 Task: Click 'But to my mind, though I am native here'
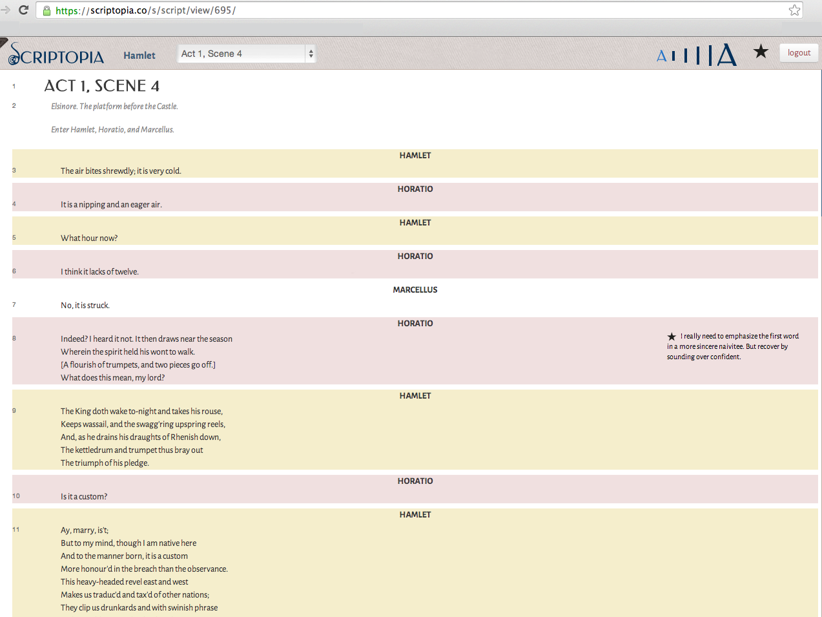tap(128, 543)
